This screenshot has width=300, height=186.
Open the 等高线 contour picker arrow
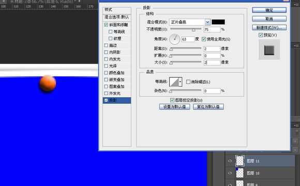tap(180, 82)
